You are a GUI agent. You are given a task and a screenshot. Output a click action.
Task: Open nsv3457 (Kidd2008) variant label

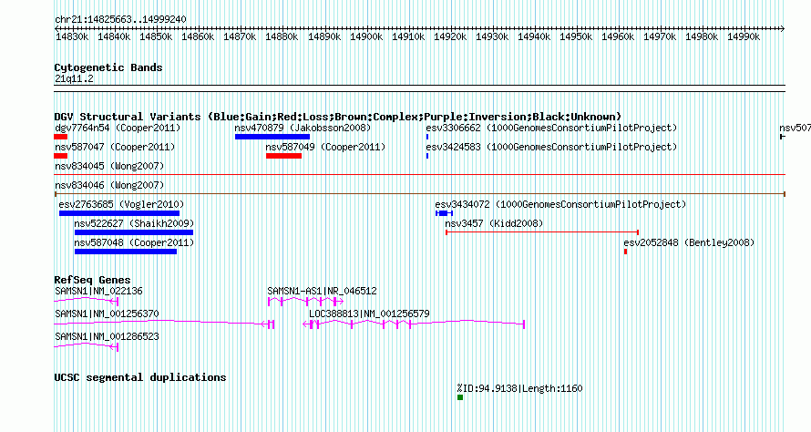point(494,223)
